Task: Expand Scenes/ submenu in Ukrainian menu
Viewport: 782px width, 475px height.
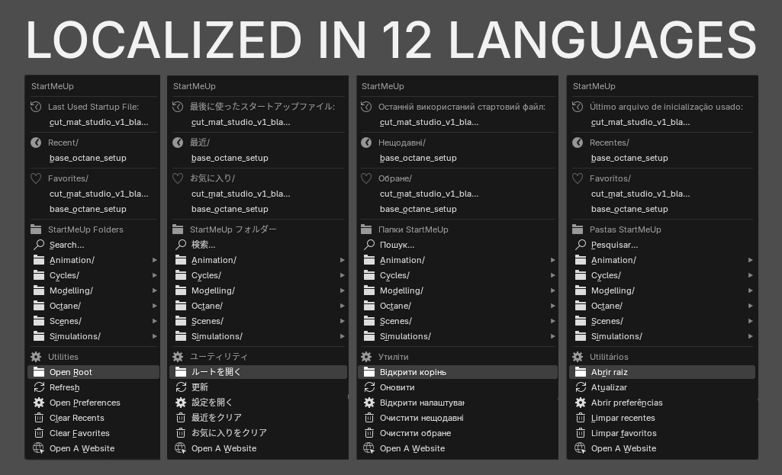Action: 552,321
